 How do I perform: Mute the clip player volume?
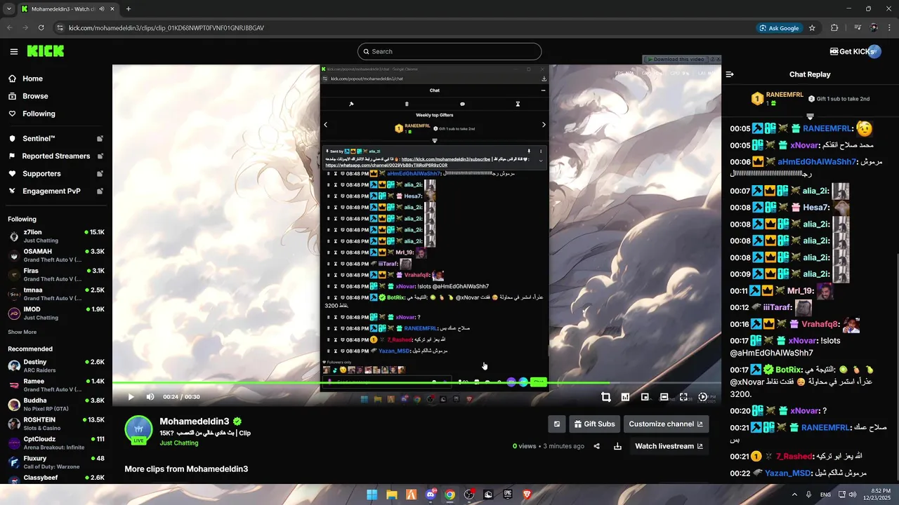coord(150,397)
